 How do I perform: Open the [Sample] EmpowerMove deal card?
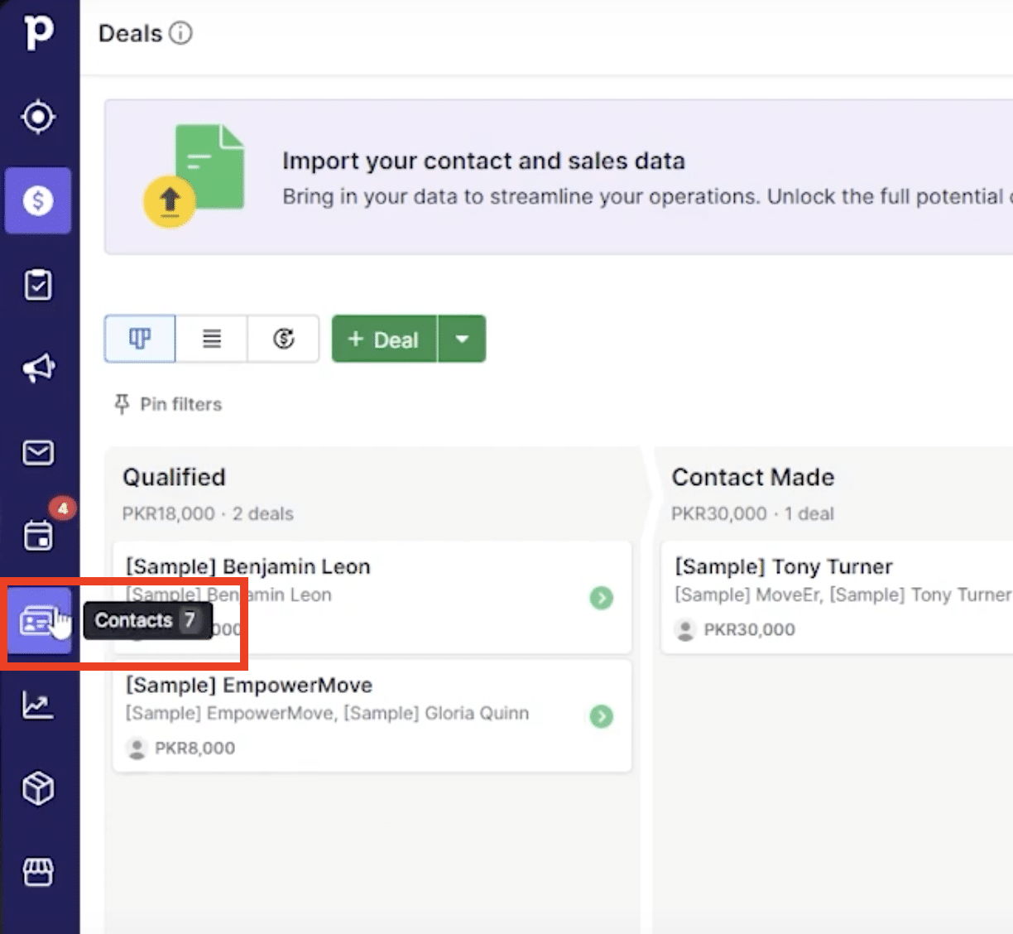(331, 686)
